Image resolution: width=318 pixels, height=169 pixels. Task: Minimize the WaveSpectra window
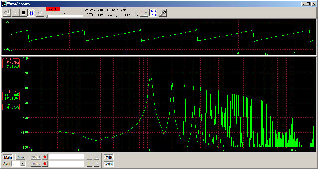click(303, 4)
